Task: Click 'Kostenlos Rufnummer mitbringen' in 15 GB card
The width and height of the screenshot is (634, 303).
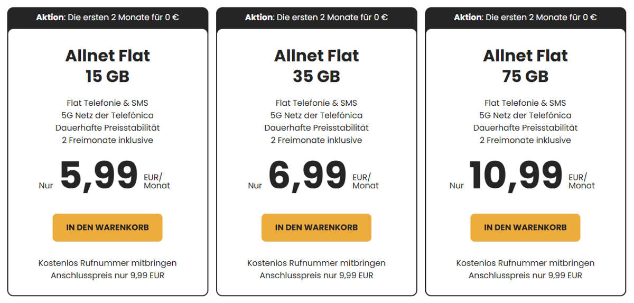Action: (x=108, y=263)
